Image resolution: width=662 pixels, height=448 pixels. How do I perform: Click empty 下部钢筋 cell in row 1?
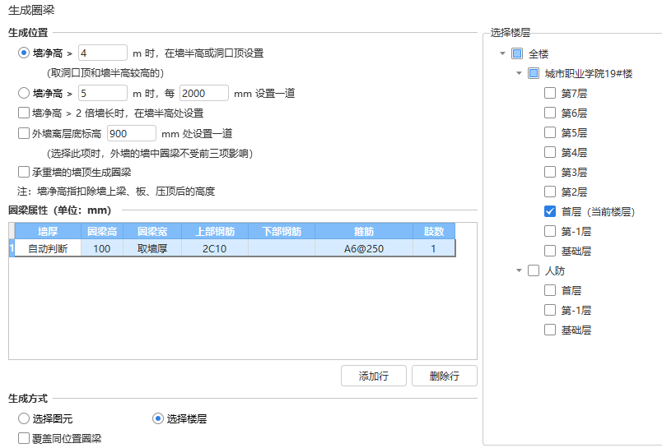pyautogui.click(x=282, y=248)
